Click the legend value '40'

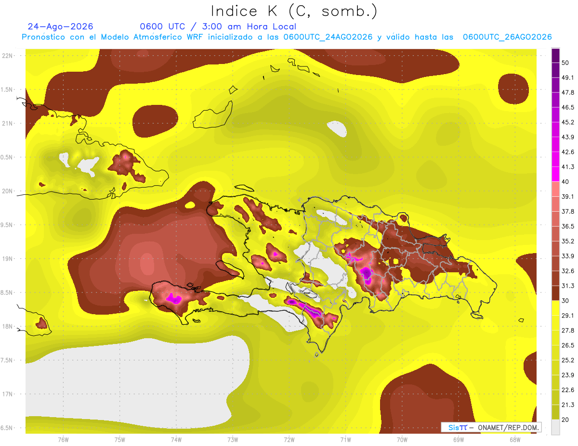tap(566, 182)
